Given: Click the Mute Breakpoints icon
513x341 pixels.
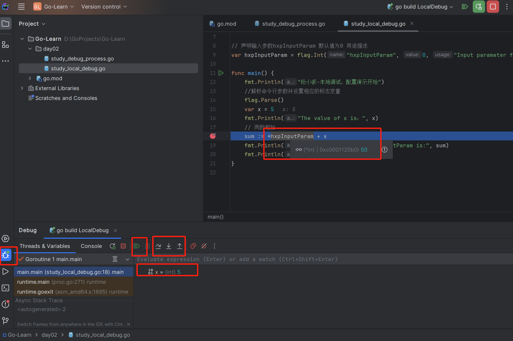Looking at the screenshot, I should 204,246.
